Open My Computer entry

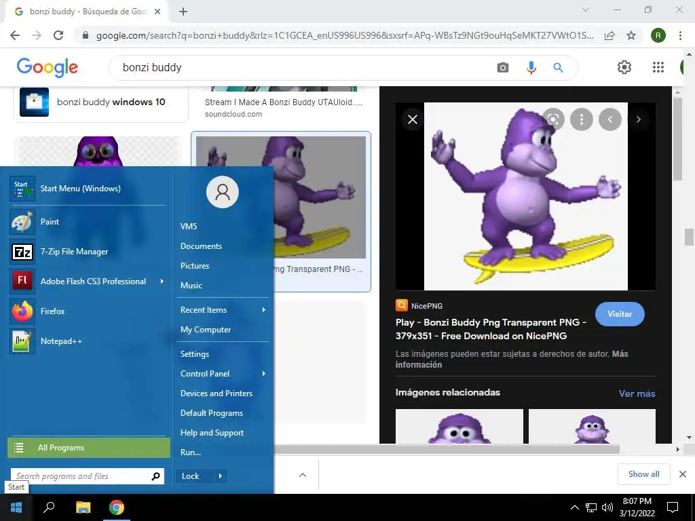tap(206, 330)
